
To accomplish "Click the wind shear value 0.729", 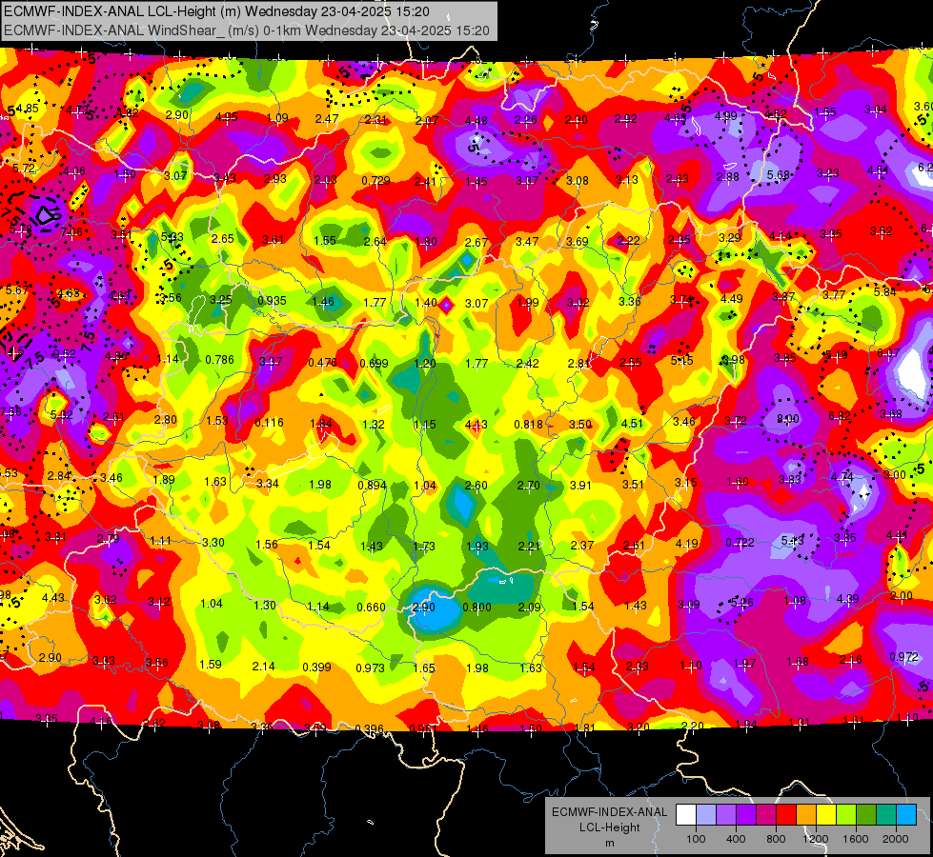I will [x=376, y=180].
